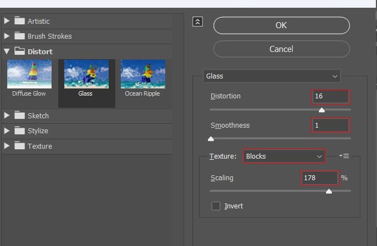Viewport: 377px width, 246px height.
Task: Expand the Stylize filter category
Action: pyautogui.click(x=7, y=130)
